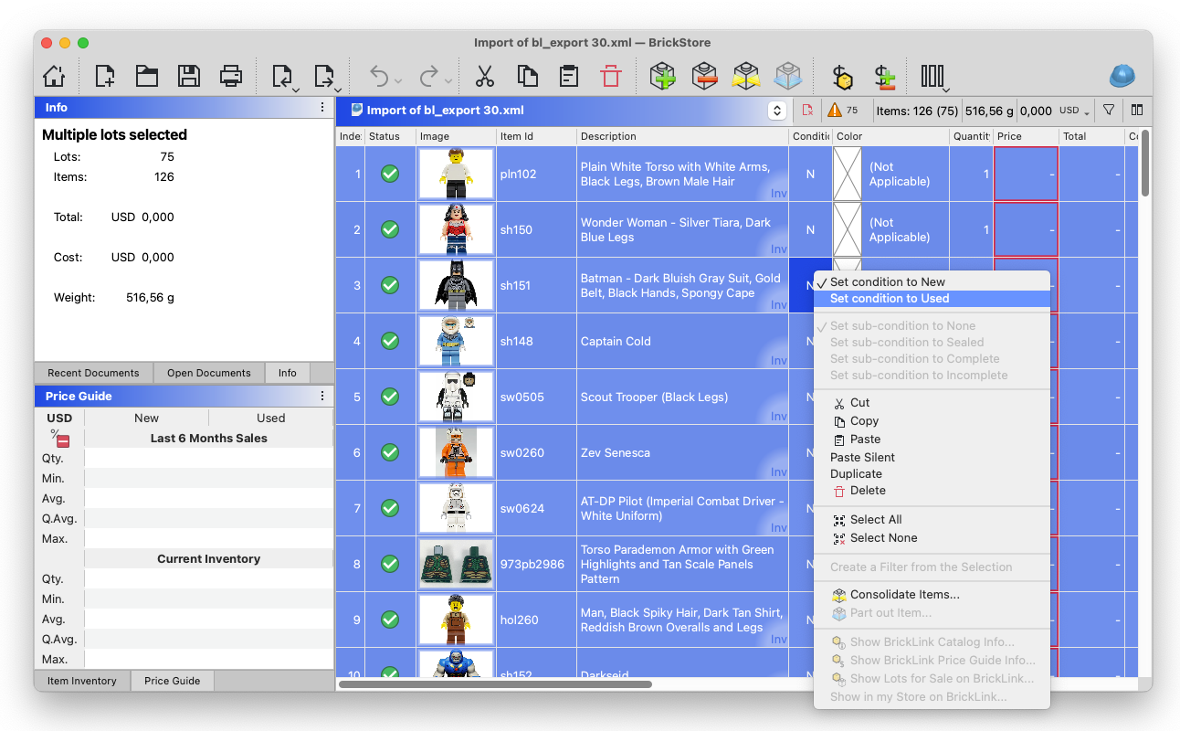Click the error warning count 75 icon
1180x731 pixels.
coord(843,110)
